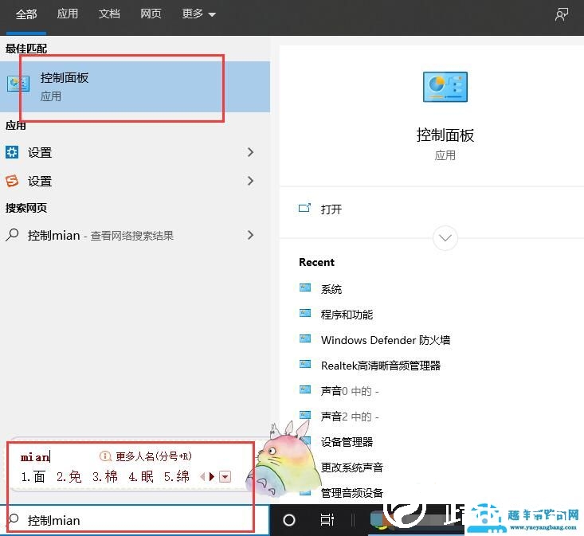The image size is (584, 536).
Task: Open recent item 更改系统声音
Action: click(351, 468)
